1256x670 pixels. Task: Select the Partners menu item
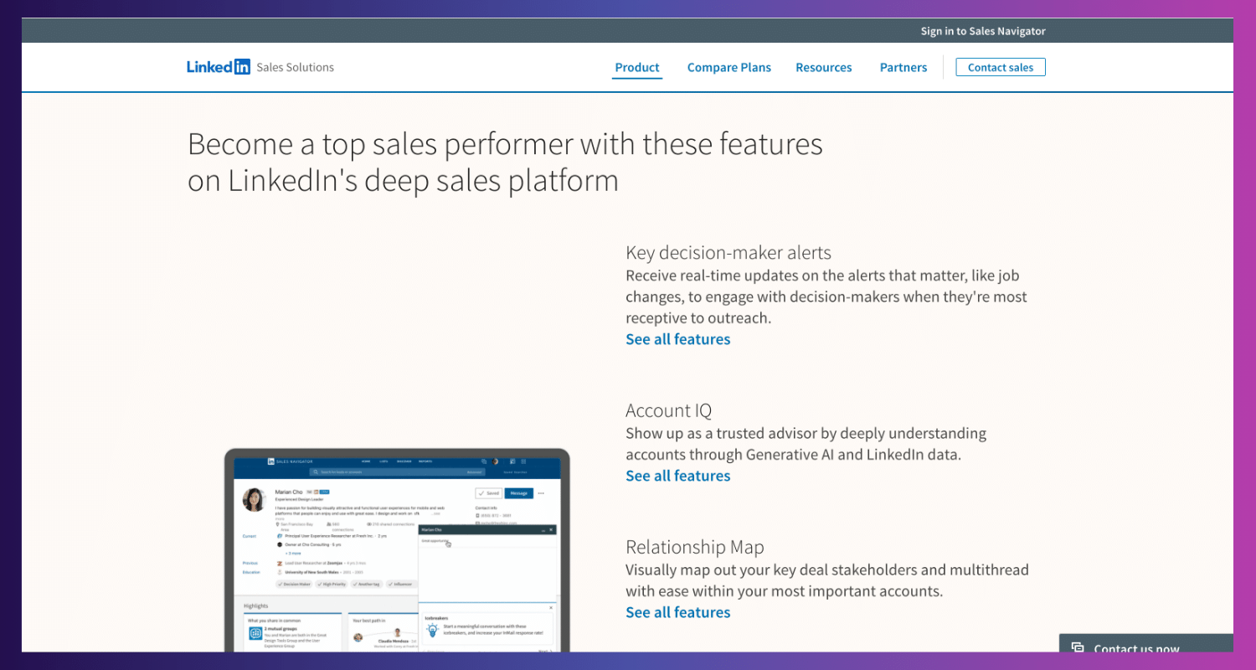pos(903,67)
